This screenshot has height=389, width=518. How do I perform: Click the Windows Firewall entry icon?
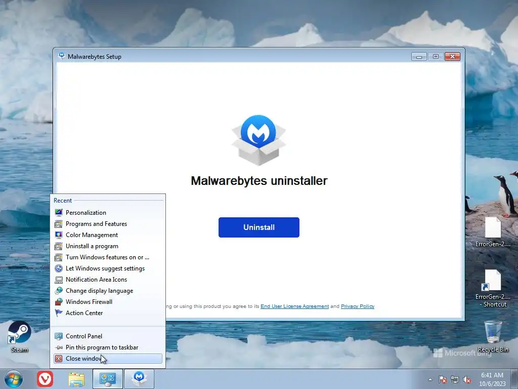point(59,302)
